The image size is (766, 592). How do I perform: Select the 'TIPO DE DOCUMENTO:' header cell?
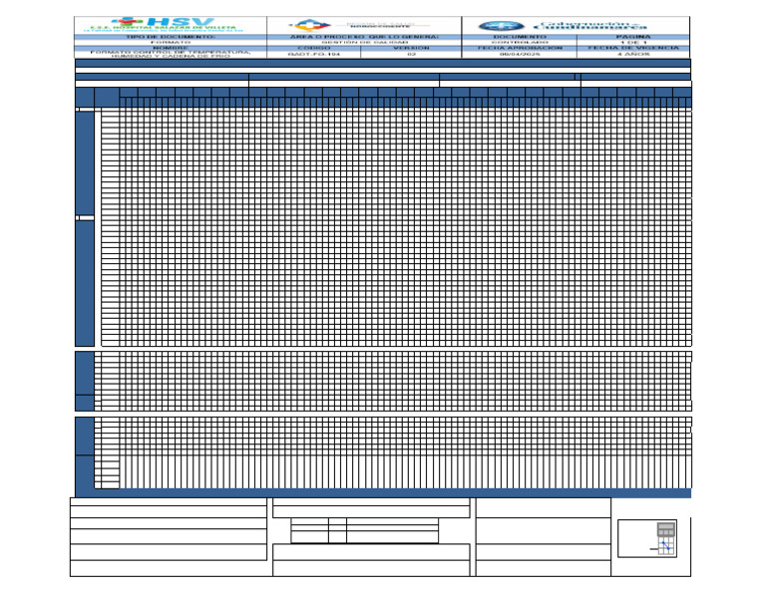click(171, 37)
